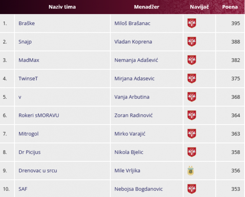Click the Serbia crest beside Zoran Radinović
This screenshot has width=245, height=197.
(192, 115)
